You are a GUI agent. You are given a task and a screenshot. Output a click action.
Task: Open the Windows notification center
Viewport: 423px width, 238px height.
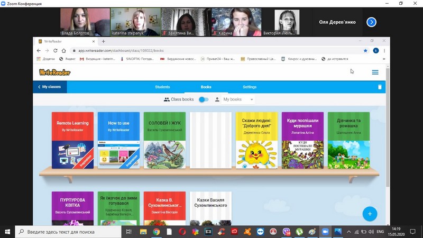pos(412,232)
